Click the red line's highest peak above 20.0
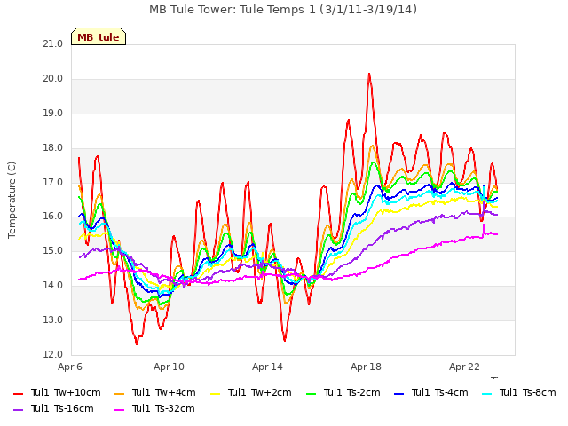The image size is (568, 426). coord(369,75)
